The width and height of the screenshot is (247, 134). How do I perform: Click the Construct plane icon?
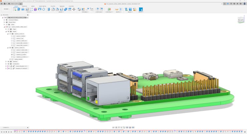pos(109,9)
